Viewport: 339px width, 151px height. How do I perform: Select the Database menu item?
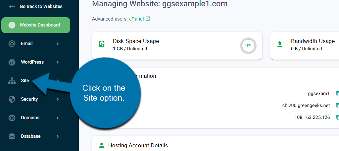point(31,136)
